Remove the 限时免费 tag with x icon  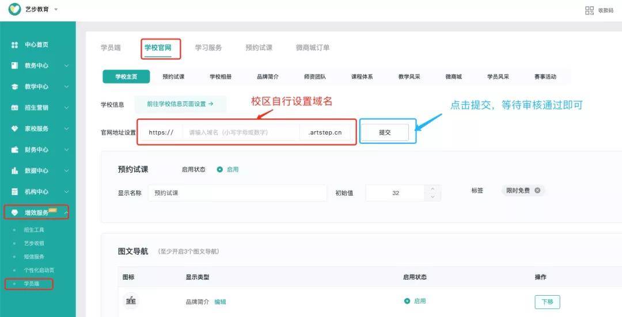[537, 190]
